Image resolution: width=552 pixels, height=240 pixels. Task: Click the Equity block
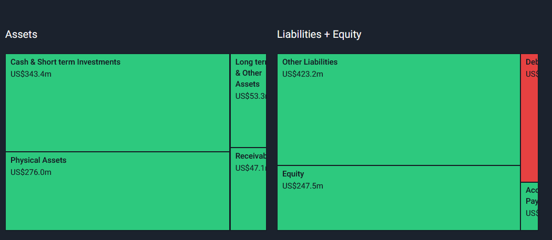point(399,198)
